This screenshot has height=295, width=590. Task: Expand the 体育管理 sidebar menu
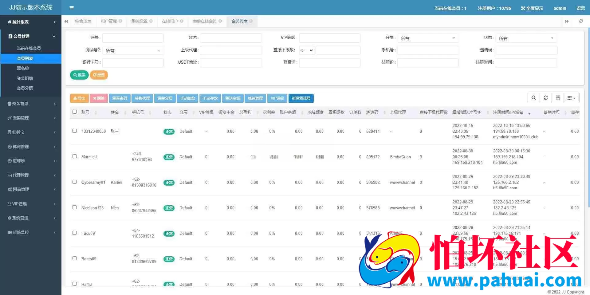tap(31, 147)
